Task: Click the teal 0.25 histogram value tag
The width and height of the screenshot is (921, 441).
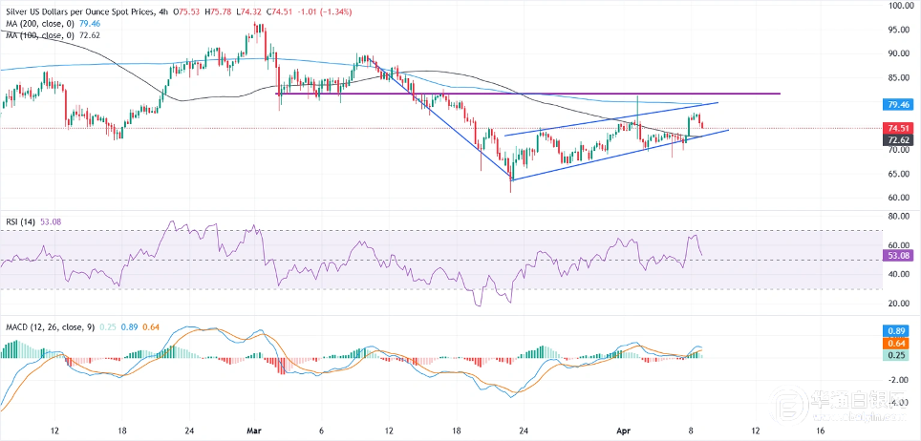Action: pyautogui.click(x=896, y=354)
